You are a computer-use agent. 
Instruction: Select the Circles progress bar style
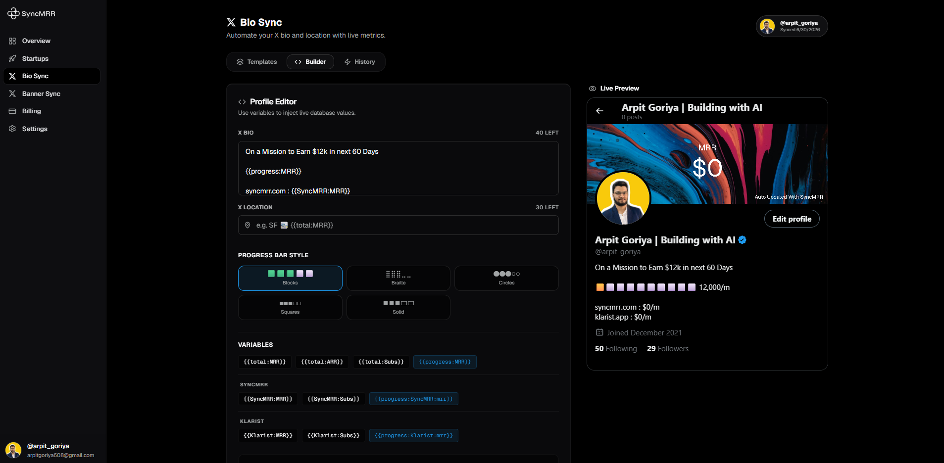[x=506, y=278]
